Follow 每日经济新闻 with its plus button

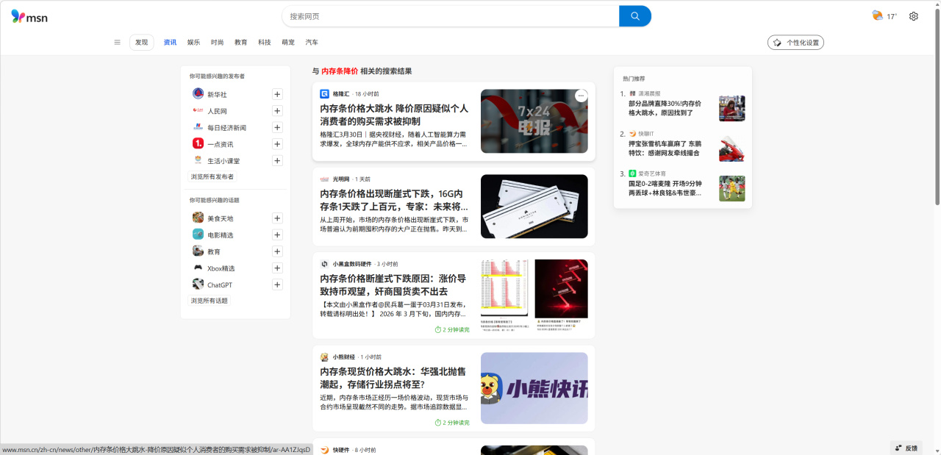[277, 127]
